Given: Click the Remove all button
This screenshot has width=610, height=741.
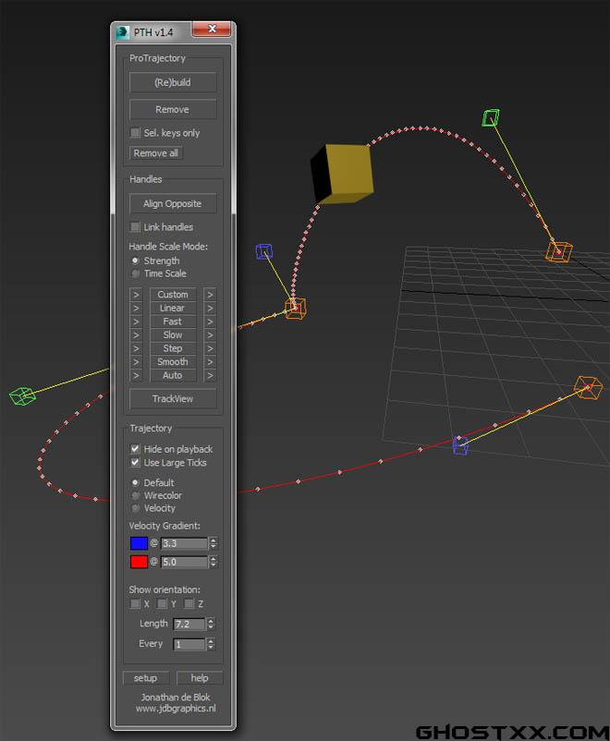Looking at the screenshot, I should [x=155, y=153].
